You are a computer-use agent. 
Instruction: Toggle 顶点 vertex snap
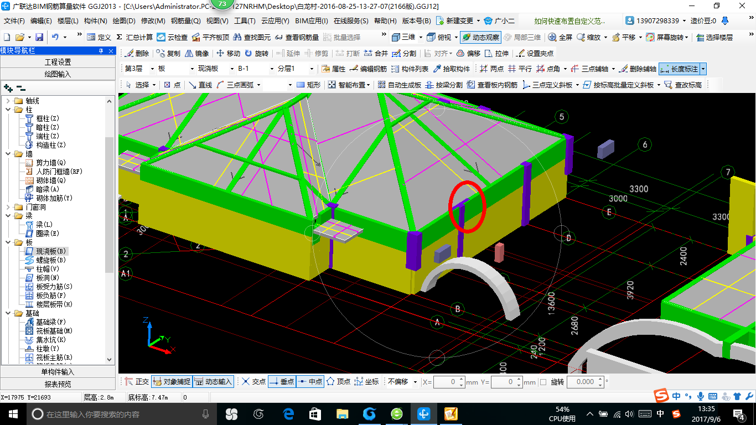point(338,382)
